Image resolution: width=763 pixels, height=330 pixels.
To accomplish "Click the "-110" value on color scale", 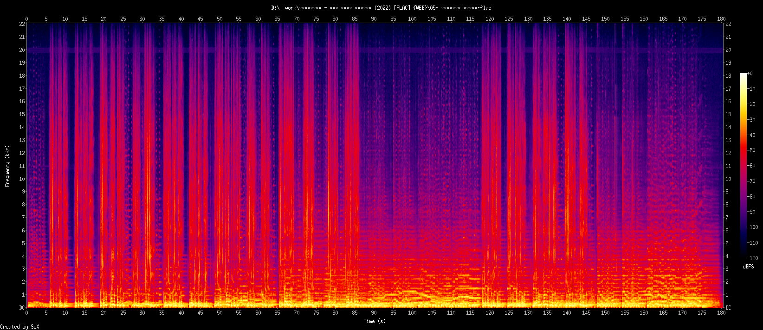I will point(753,243).
